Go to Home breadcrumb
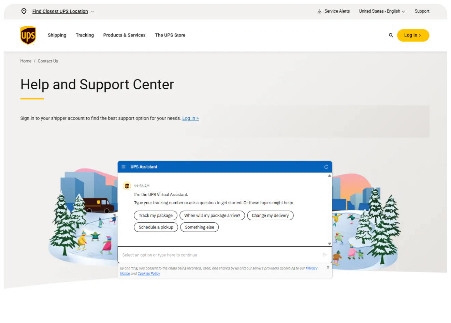 tap(26, 61)
